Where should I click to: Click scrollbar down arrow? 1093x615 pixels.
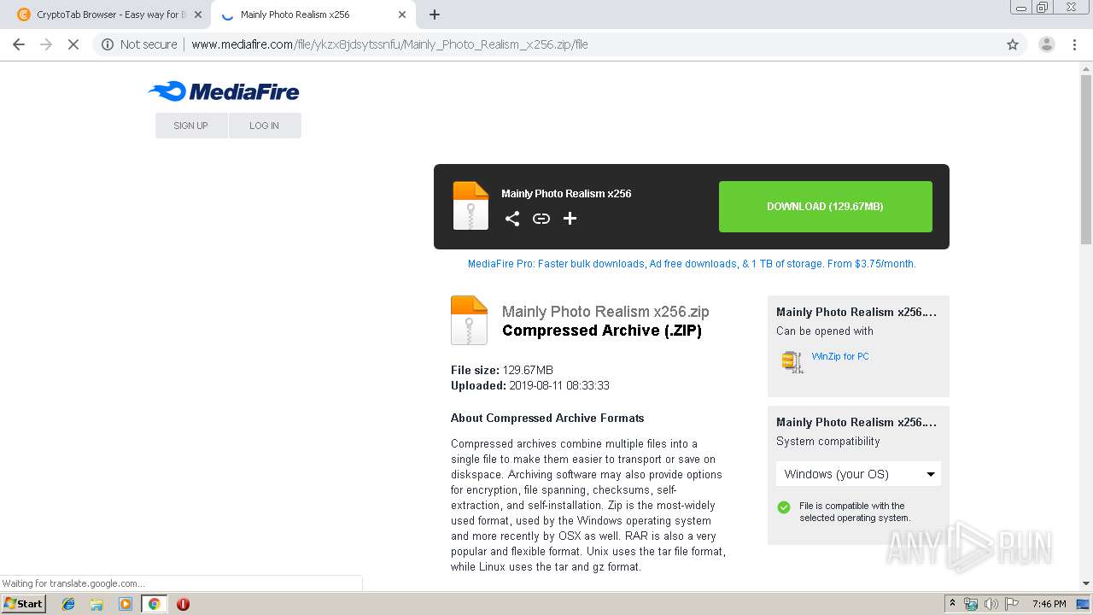point(1086,583)
